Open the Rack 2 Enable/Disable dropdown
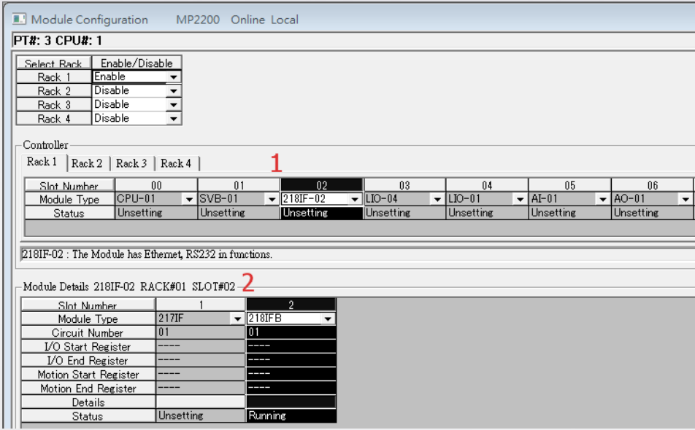Screen dimensions: 695x430 pos(174,90)
